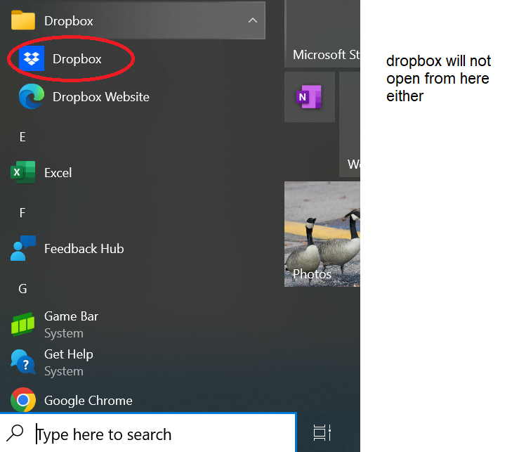Click the "Dropbox Website" label
Image resolution: width=526 pixels, height=452 pixels.
click(x=101, y=97)
